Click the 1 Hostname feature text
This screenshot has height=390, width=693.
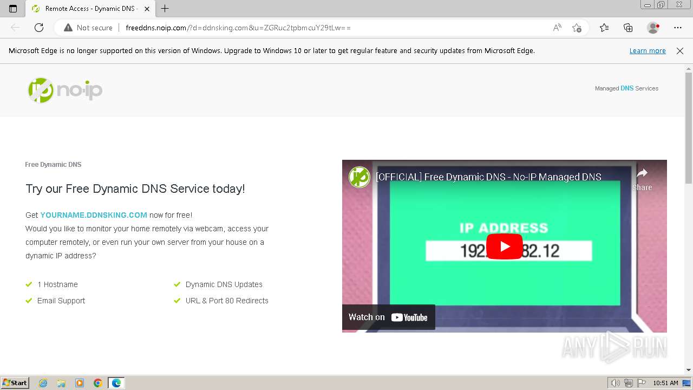click(57, 284)
